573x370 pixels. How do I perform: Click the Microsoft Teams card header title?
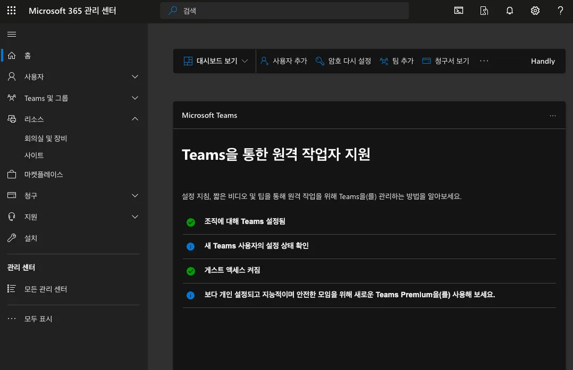tap(209, 115)
